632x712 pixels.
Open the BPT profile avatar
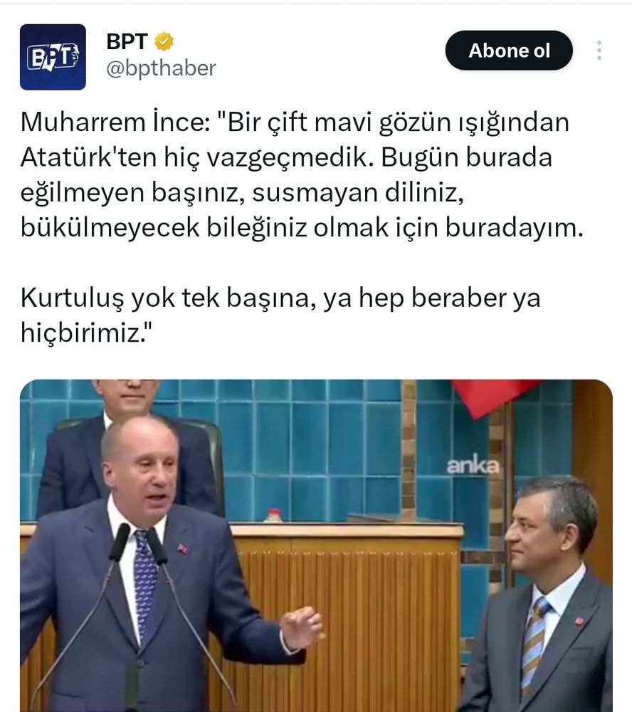click(53, 57)
